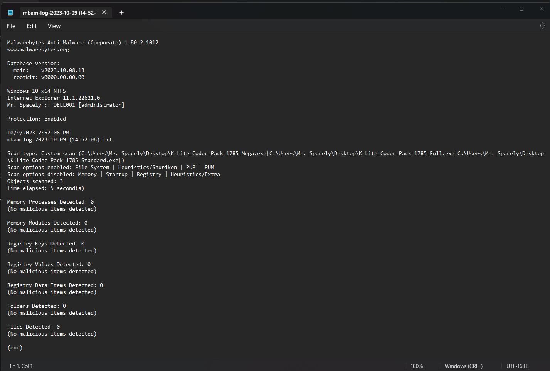Click the 'Protection: Enabled' line
The width and height of the screenshot is (550, 371).
coord(37,119)
